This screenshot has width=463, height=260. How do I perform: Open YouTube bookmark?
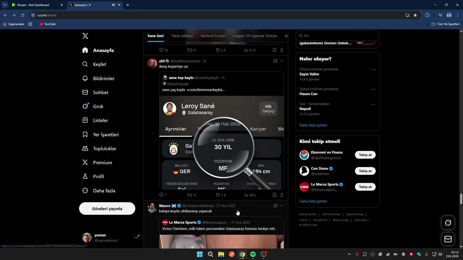(47, 24)
